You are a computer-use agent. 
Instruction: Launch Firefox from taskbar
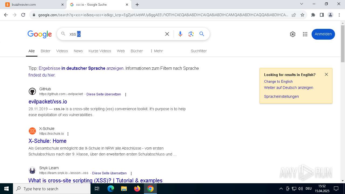pos(137,189)
